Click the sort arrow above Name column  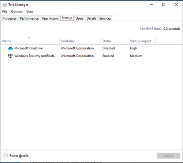[x=29, y=38]
